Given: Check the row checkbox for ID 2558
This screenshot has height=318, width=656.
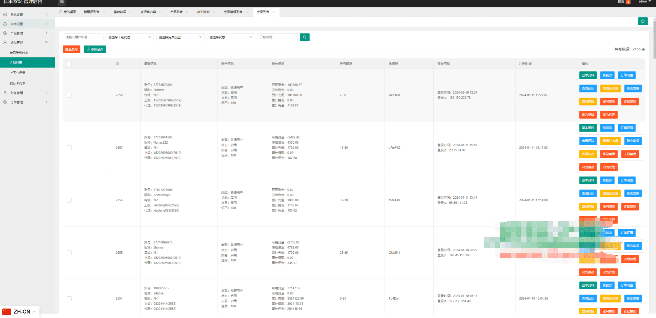Looking at the screenshot, I should click(x=69, y=95).
